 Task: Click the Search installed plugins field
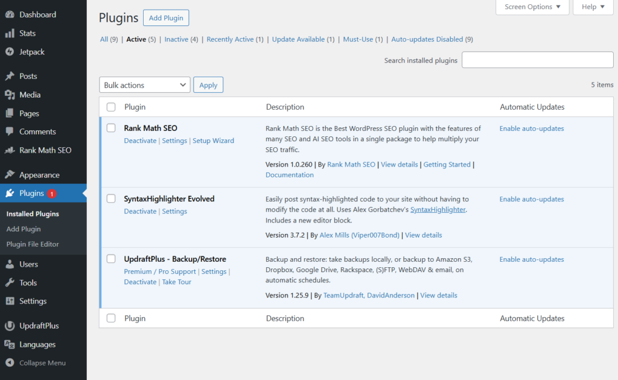click(537, 60)
